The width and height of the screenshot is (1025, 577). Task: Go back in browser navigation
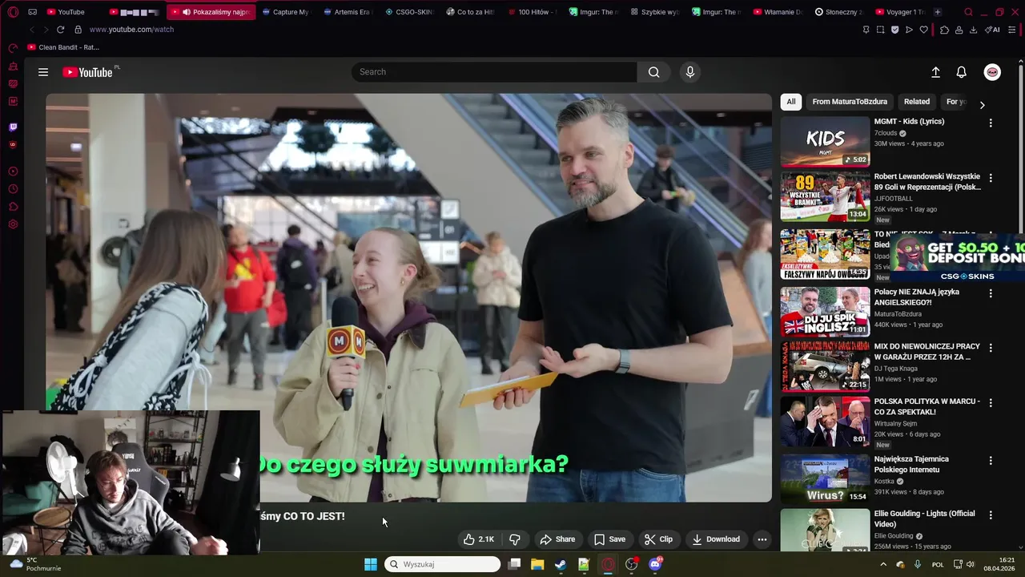(x=31, y=30)
